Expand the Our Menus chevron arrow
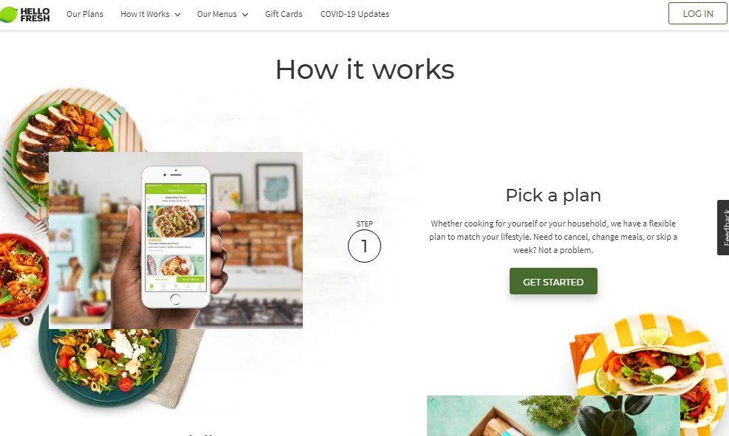Viewport: 729px width, 436px height. click(x=245, y=15)
